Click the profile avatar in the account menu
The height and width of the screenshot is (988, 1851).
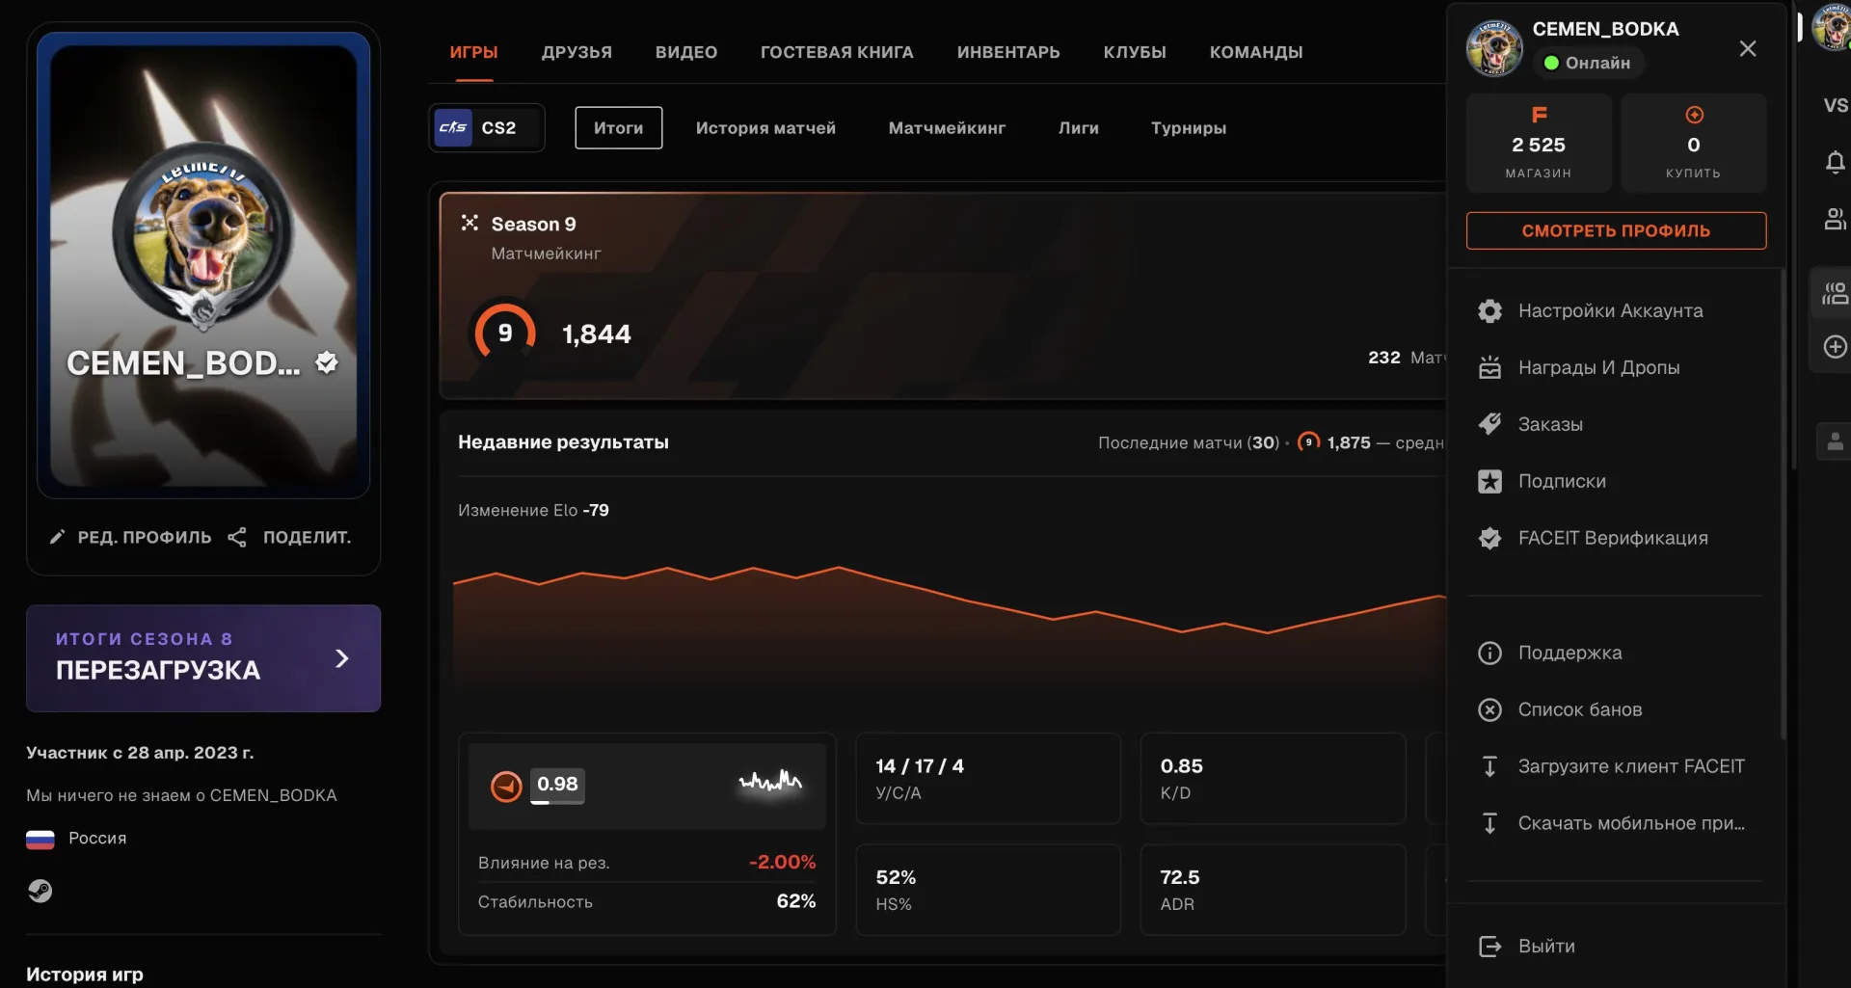click(x=1494, y=48)
